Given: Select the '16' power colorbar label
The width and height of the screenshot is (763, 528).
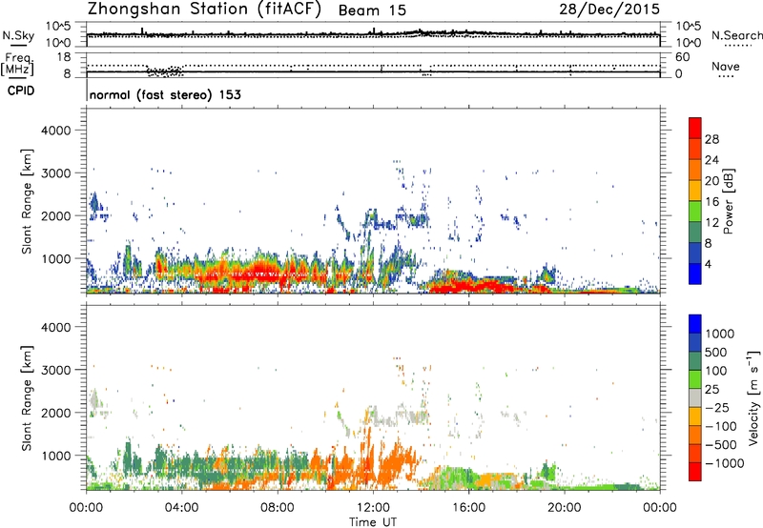Looking at the screenshot, I should pyautogui.click(x=711, y=202).
